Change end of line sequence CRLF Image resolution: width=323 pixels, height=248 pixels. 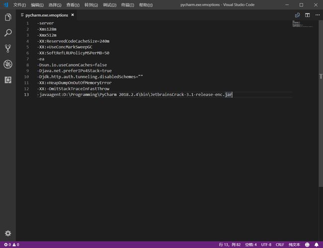280,245
